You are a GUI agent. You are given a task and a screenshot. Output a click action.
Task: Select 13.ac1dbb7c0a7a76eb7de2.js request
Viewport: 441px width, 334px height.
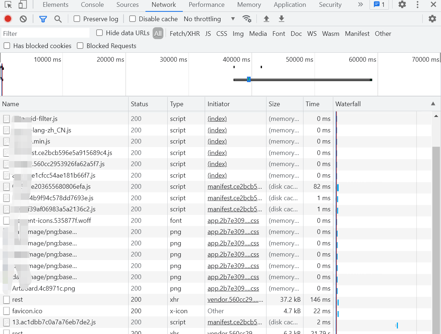pos(54,322)
